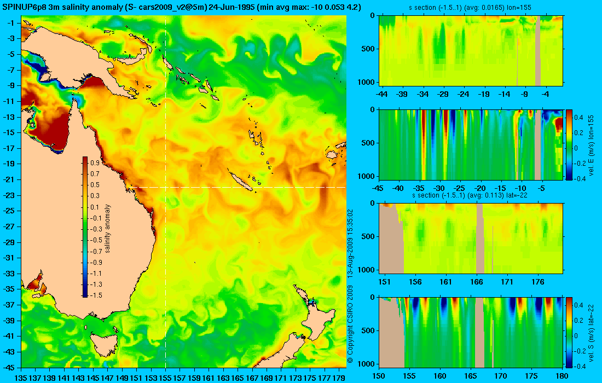Click the 's section lon=155' panel title

pyautogui.click(x=470, y=7)
